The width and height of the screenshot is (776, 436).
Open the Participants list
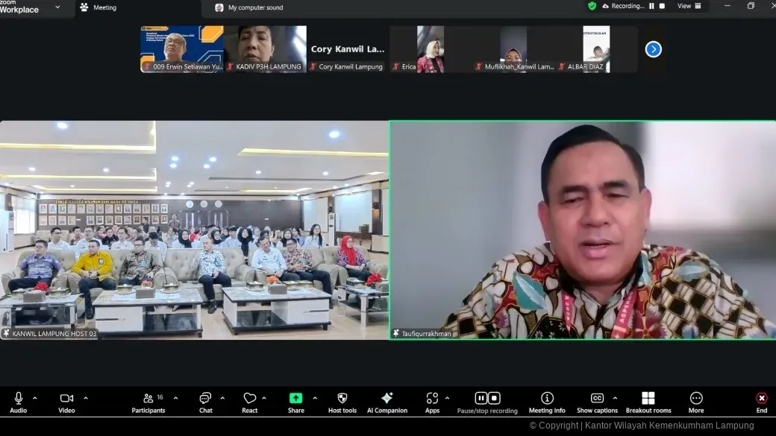point(148,399)
